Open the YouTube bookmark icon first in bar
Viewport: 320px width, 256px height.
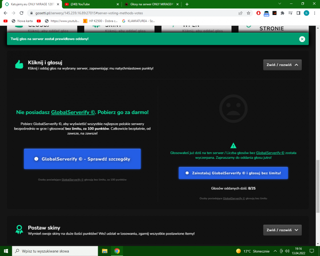pyautogui.click(x=5, y=21)
